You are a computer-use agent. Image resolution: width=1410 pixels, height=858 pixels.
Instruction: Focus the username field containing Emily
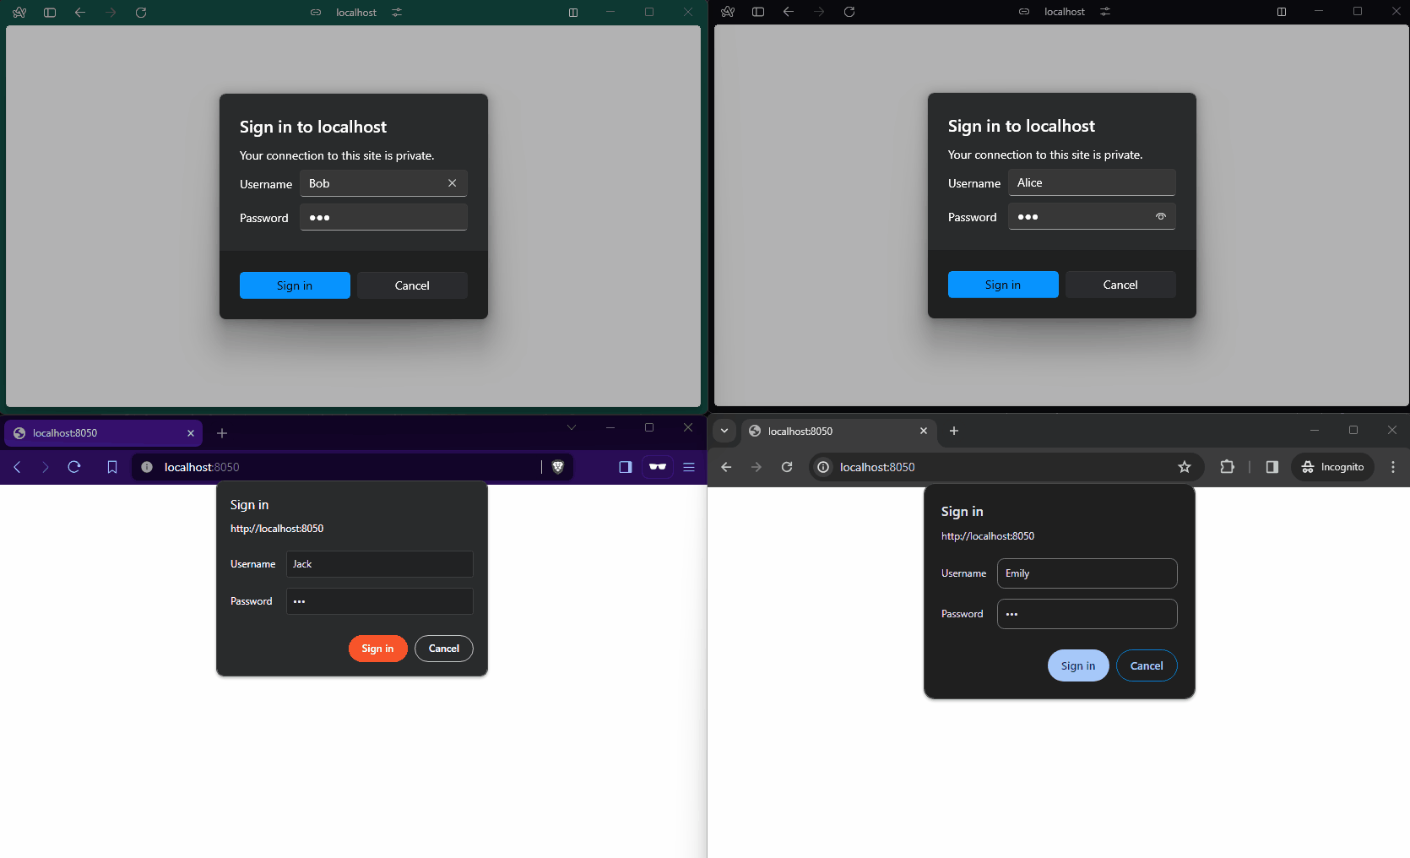(1087, 573)
